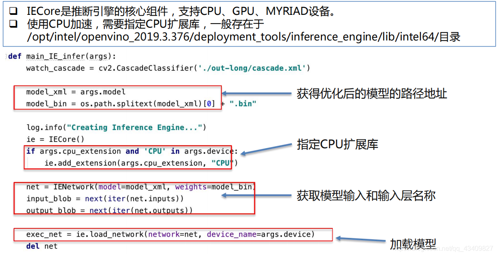Select the 'net = IENetwork(model=model_xml' line
Viewport: 497px width, 256px height.
(x=141, y=187)
